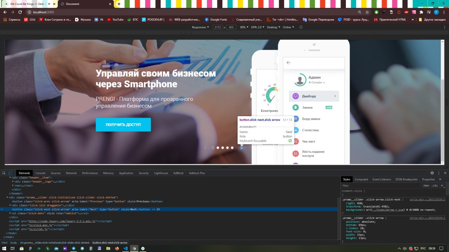Mute the We Could Be Kings tab
The image size is (449, 252).
[x=49, y=4]
